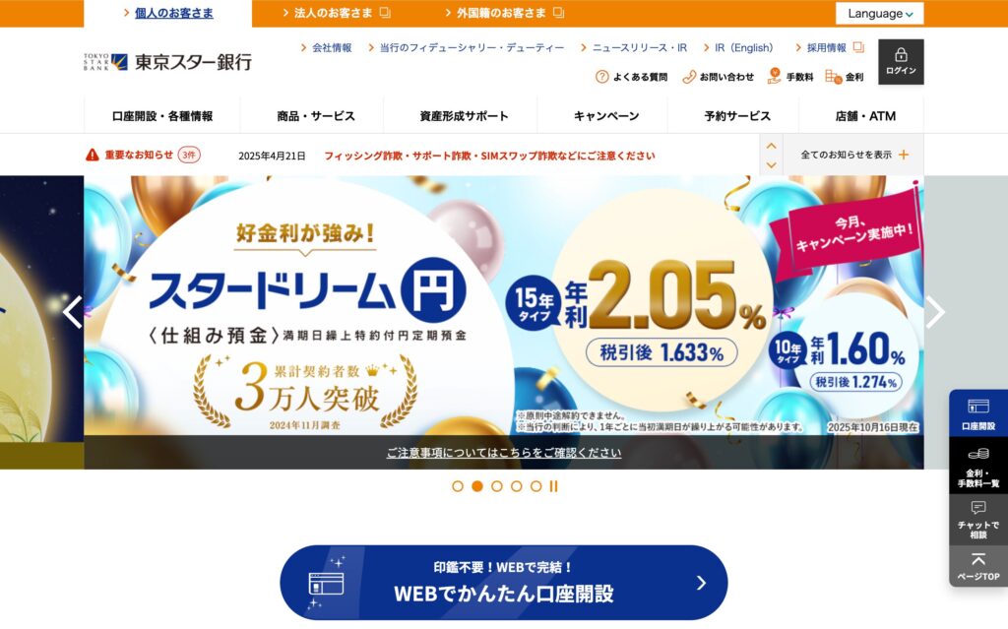Open 金利 interest rate icon link
The image size is (1008, 629).
[x=833, y=77]
